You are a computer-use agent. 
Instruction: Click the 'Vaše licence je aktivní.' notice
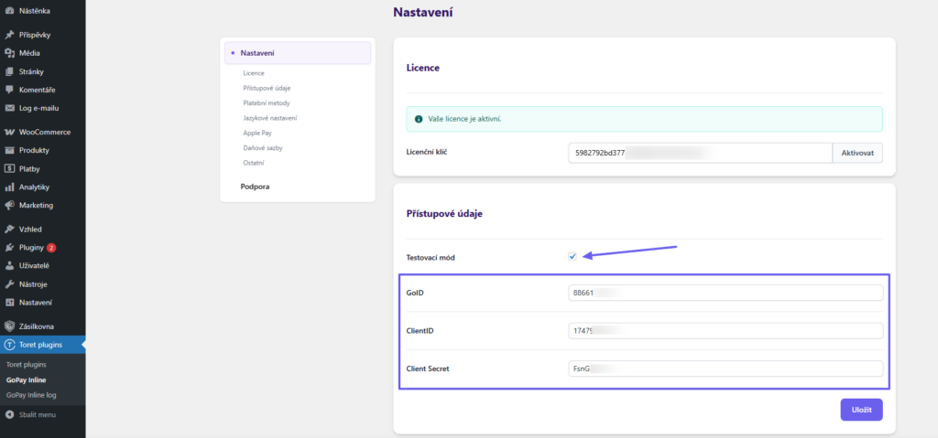(644, 119)
